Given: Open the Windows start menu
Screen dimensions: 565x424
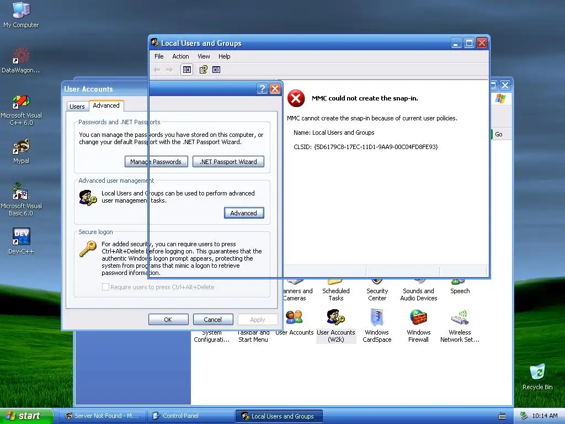Looking at the screenshot, I should tap(26, 416).
